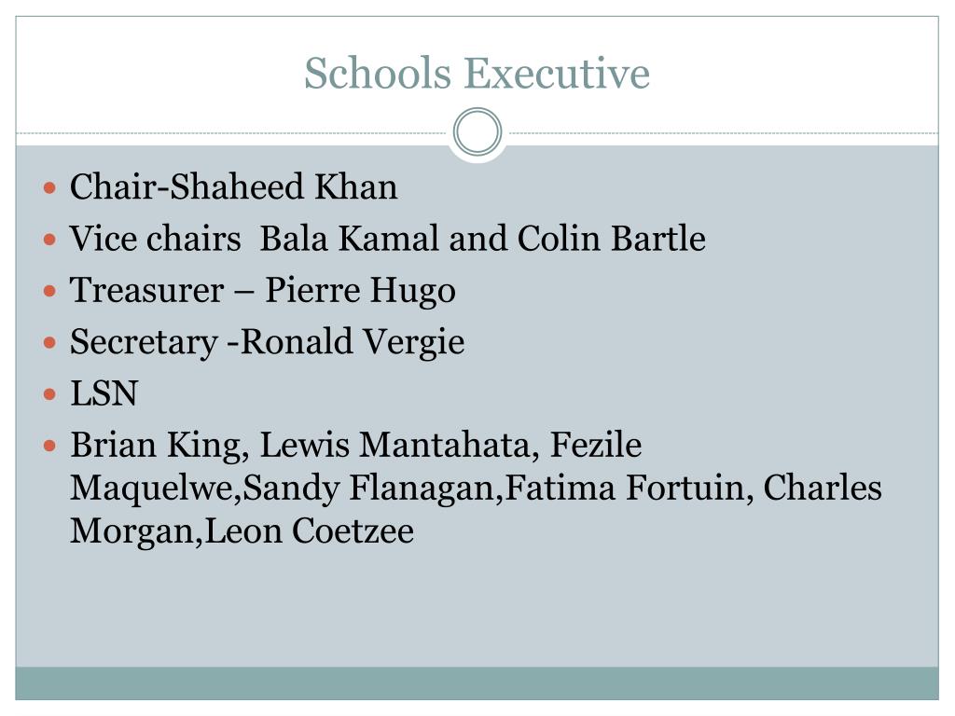
Task: Click the name Ronald Vergie
Action: 353,342
